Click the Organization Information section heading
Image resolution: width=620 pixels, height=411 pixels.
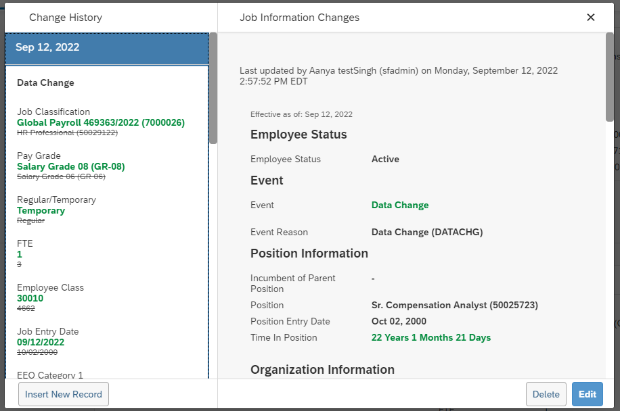pos(322,370)
